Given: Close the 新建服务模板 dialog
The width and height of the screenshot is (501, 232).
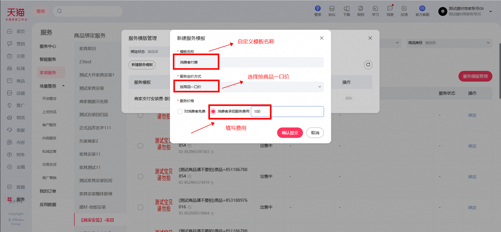Looking at the screenshot, I should (x=322, y=38).
